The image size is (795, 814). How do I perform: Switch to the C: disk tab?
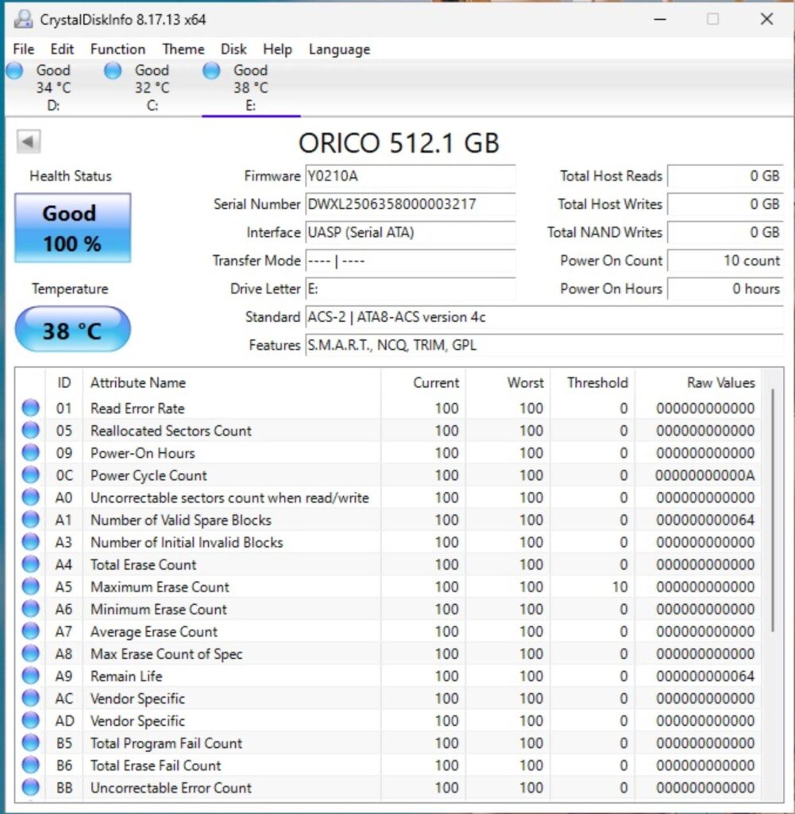tap(152, 87)
